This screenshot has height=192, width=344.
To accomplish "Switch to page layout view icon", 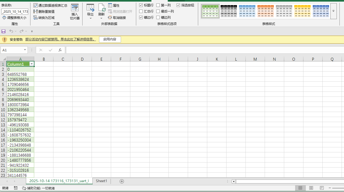I will click(311, 188).
